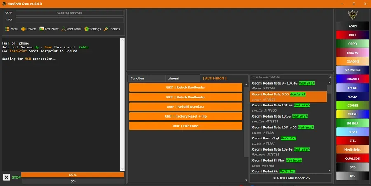Click model list scroll-down arrow
371x186 pixels.
(x=329, y=171)
